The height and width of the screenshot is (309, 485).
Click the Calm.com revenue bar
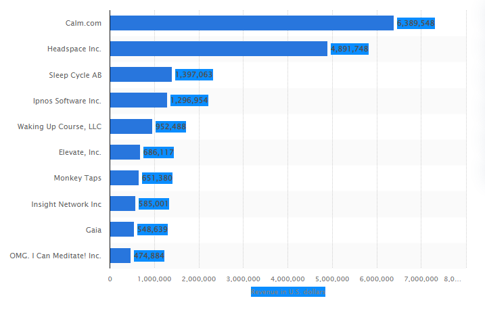[252, 23]
